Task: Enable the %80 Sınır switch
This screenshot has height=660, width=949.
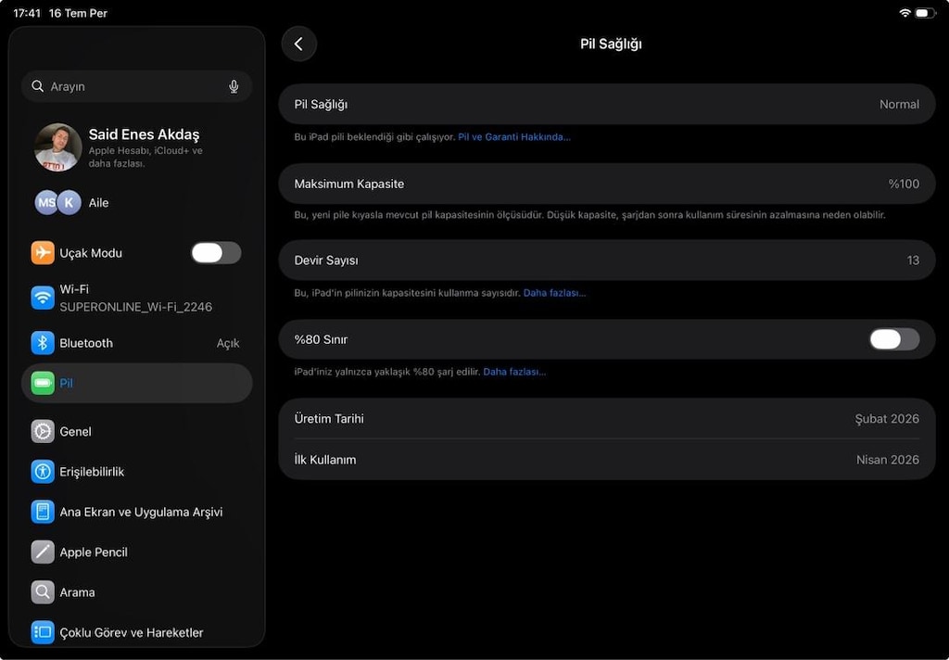Action: click(894, 339)
